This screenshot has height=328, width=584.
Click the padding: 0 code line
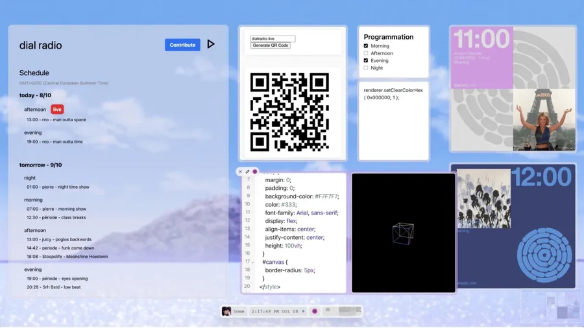pos(280,188)
